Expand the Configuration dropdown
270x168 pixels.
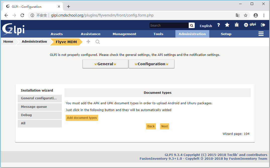pyautogui.click(x=152, y=64)
